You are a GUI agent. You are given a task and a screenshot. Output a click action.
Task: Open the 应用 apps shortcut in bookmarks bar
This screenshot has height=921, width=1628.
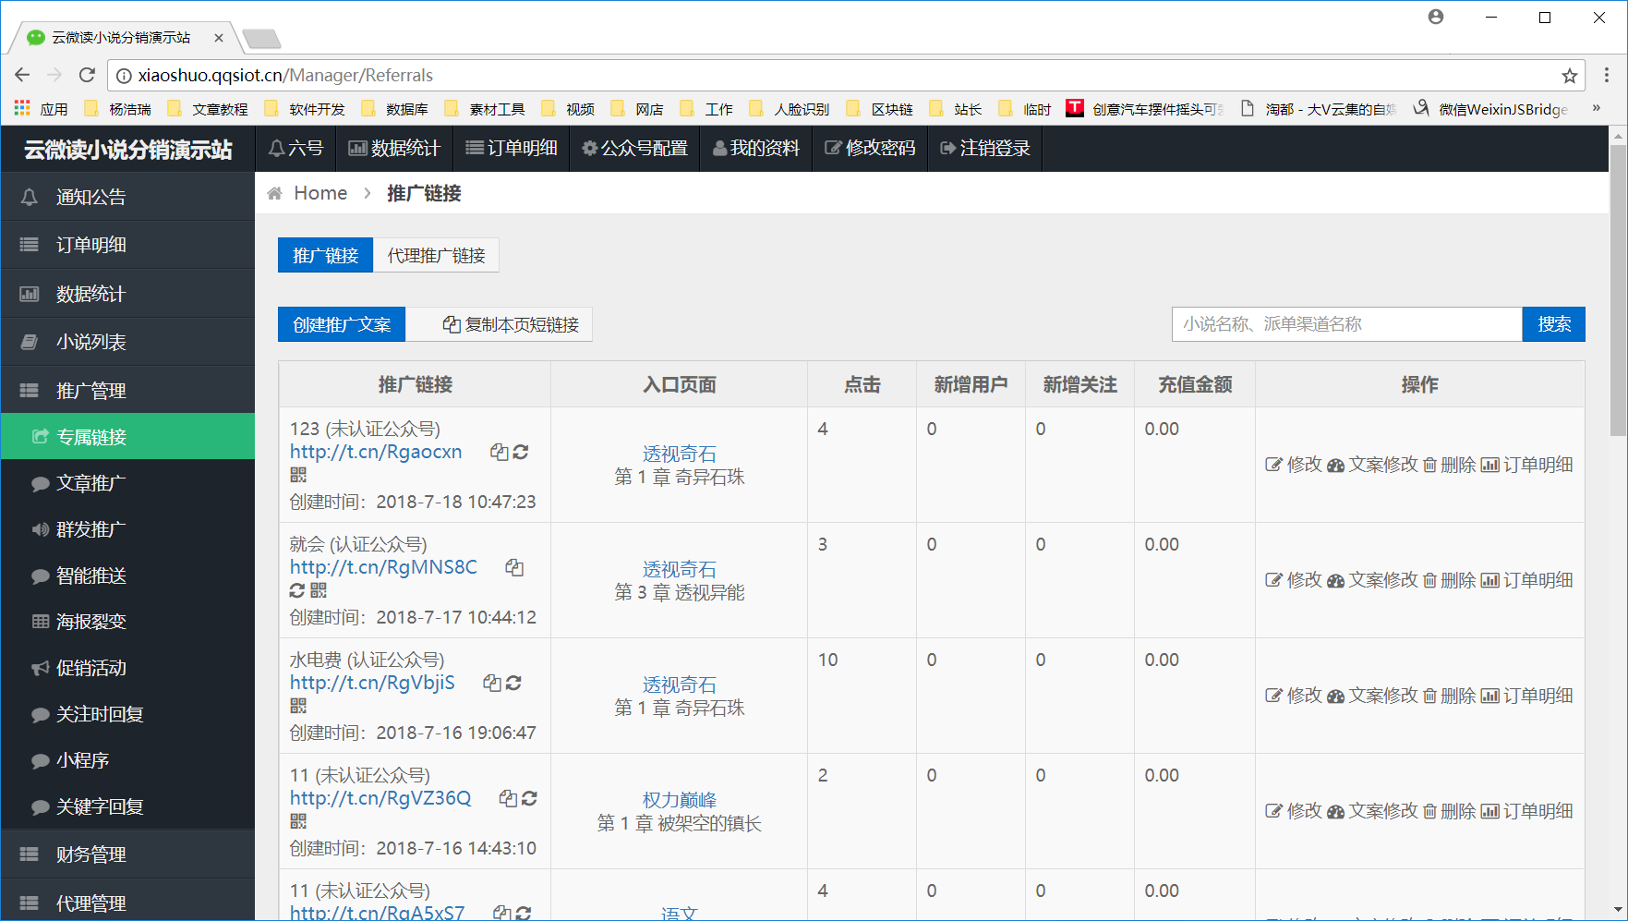(x=42, y=109)
